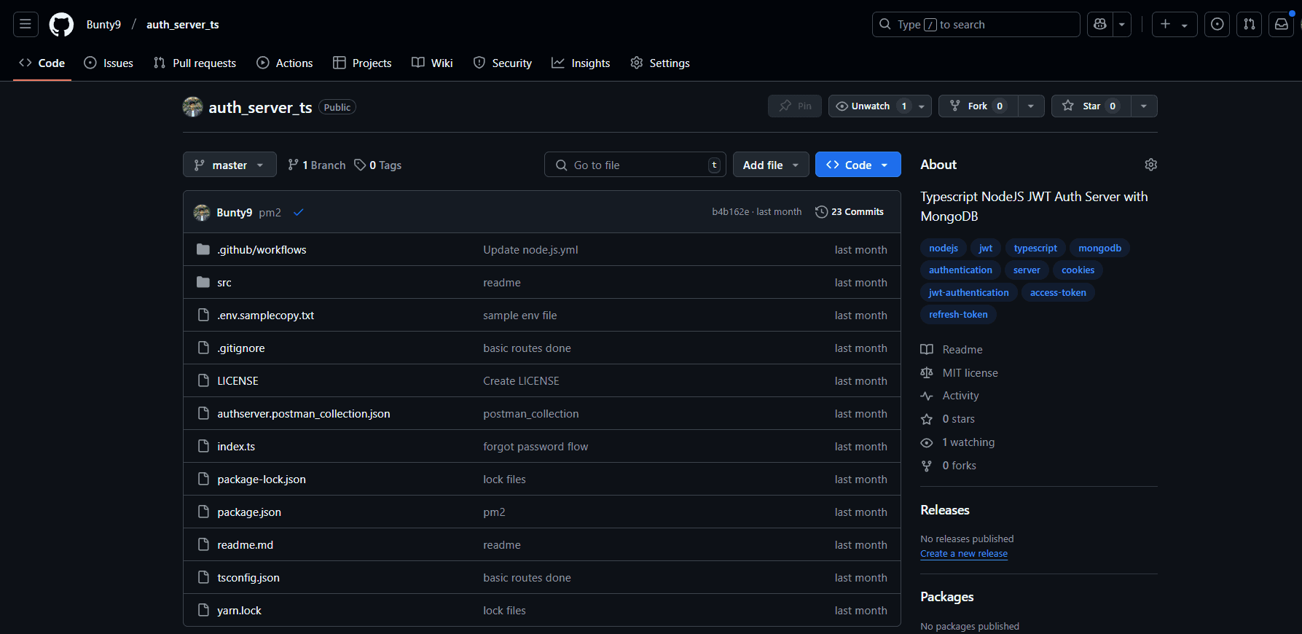Select the jwt topic tag
Screen dimensions: 1302x634
[986, 248]
